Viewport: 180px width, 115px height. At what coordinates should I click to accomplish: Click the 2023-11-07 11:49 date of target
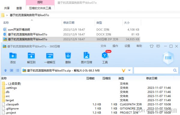pos(159,100)
